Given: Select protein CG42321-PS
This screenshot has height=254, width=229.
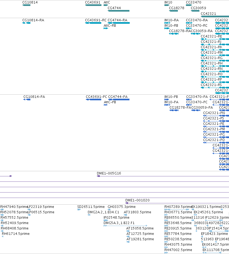Looking at the screenshot, I should 213,118.
